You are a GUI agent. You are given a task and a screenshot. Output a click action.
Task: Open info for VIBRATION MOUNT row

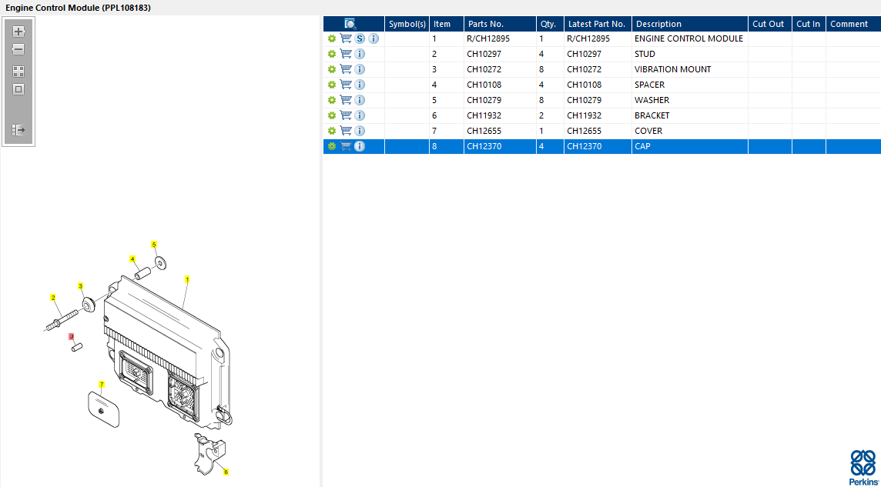click(360, 69)
